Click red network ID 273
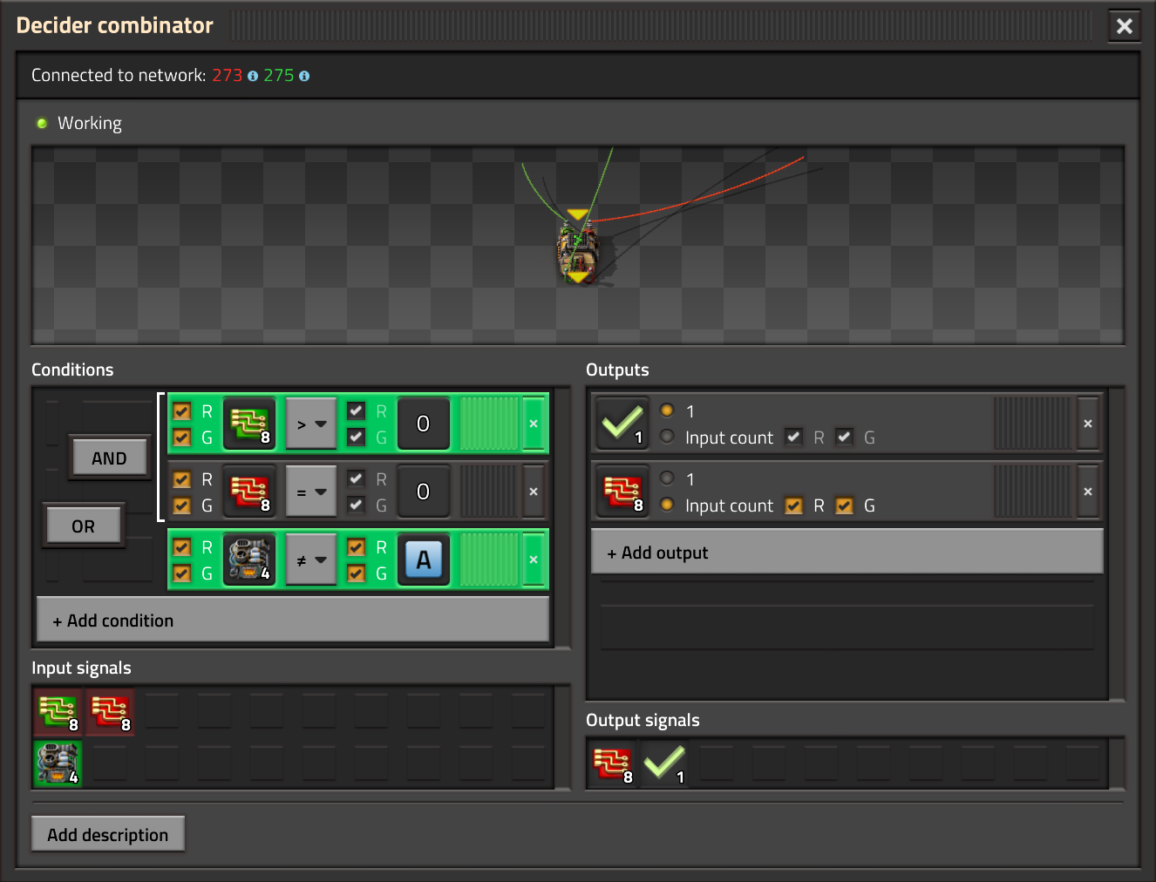This screenshot has height=882, width=1156. click(227, 76)
